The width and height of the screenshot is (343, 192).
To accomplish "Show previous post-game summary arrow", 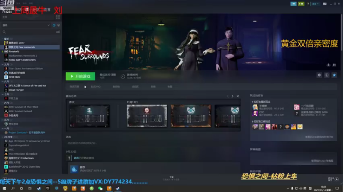I will point(228,96).
